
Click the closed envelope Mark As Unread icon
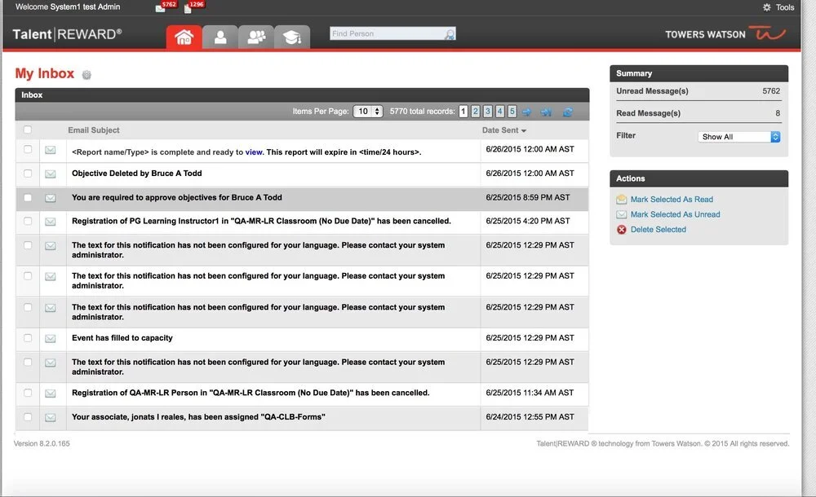coord(621,214)
